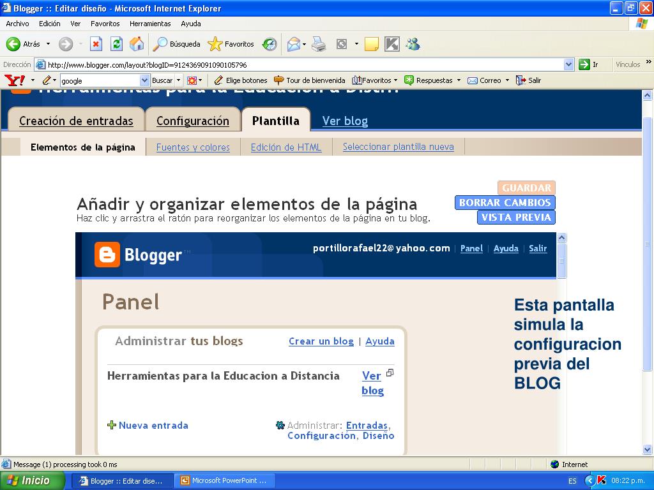654x490 pixels.
Task: Click the orange Blogger logo icon
Action: click(x=107, y=254)
